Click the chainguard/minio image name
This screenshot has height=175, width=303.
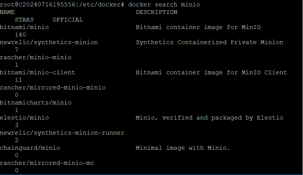click(x=30, y=148)
